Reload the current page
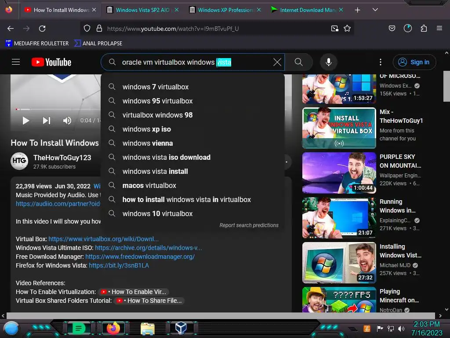The image size is (450, 338). click(42, 29)
